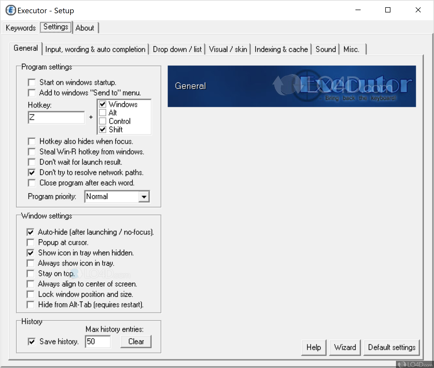
Task: Click the Executor General banner image
Action: (x=292, y=86)
